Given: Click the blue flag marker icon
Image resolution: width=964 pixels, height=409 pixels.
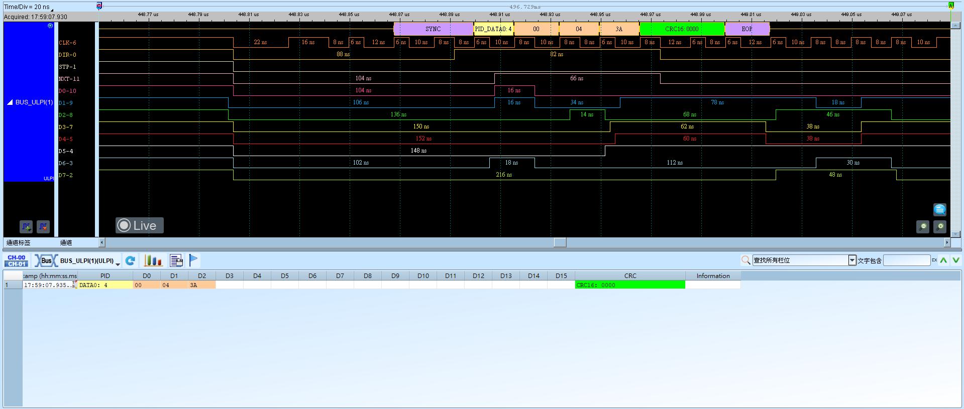Looking at the screenshot, I should [x=193, y=260].
